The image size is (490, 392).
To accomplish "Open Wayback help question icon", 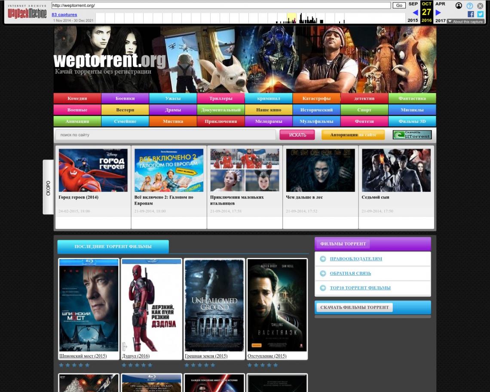I will pos(470,6).
